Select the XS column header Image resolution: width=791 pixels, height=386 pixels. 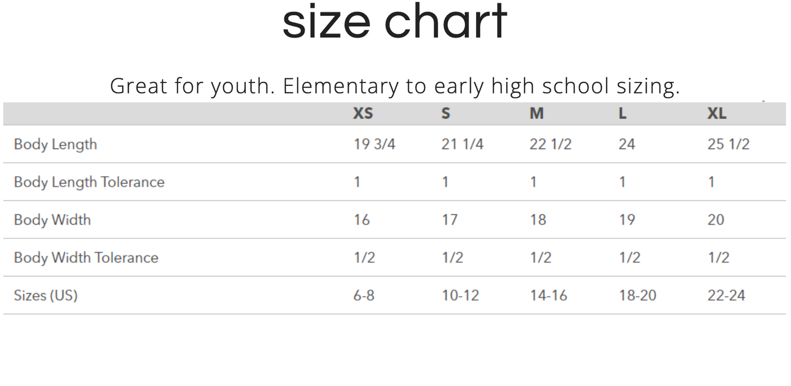point(363,113)
